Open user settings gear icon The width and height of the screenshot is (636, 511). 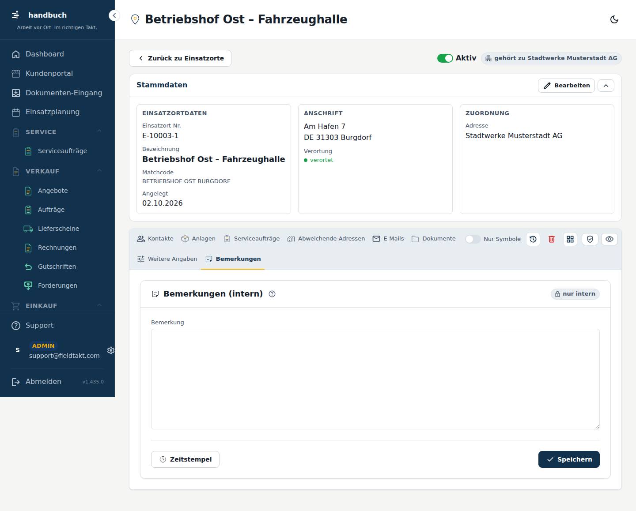[111, 350]
